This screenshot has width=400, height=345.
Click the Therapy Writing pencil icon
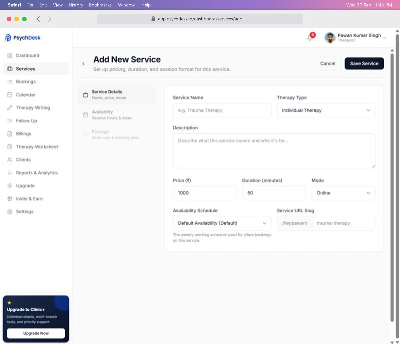pos(10,108)
